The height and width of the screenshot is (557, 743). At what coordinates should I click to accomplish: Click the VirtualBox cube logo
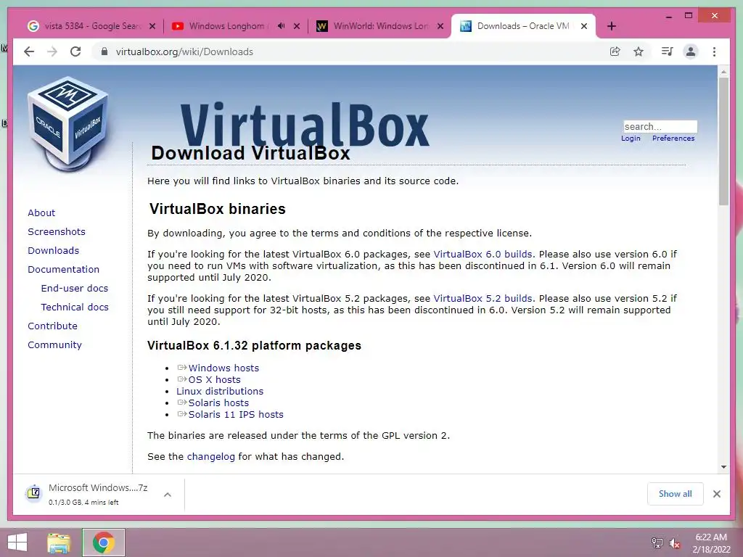tap(68, 124)
